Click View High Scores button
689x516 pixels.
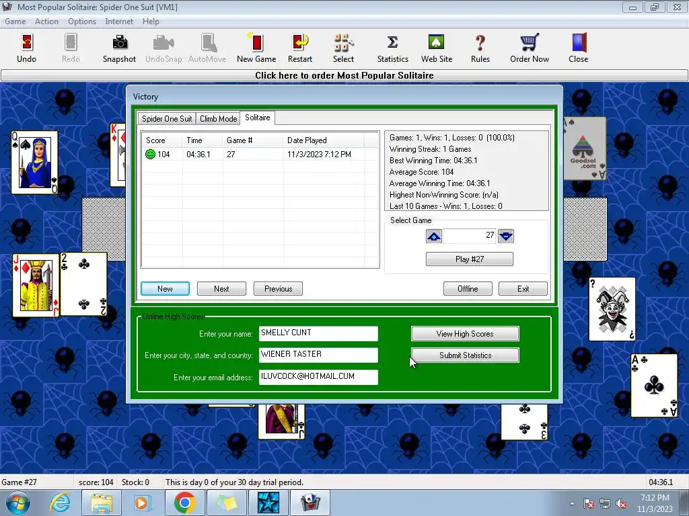click(465, 333)
